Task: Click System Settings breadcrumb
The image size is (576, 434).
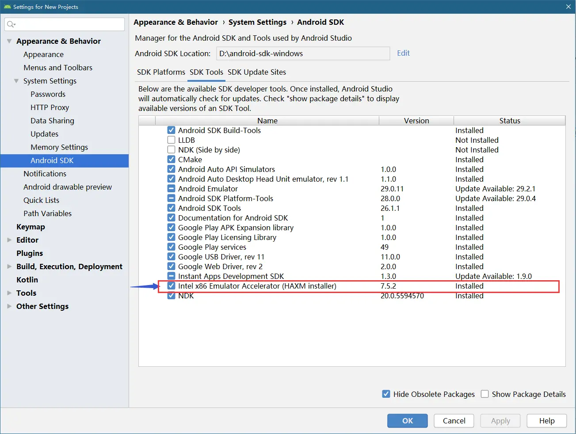Action: tap(257, 22)
